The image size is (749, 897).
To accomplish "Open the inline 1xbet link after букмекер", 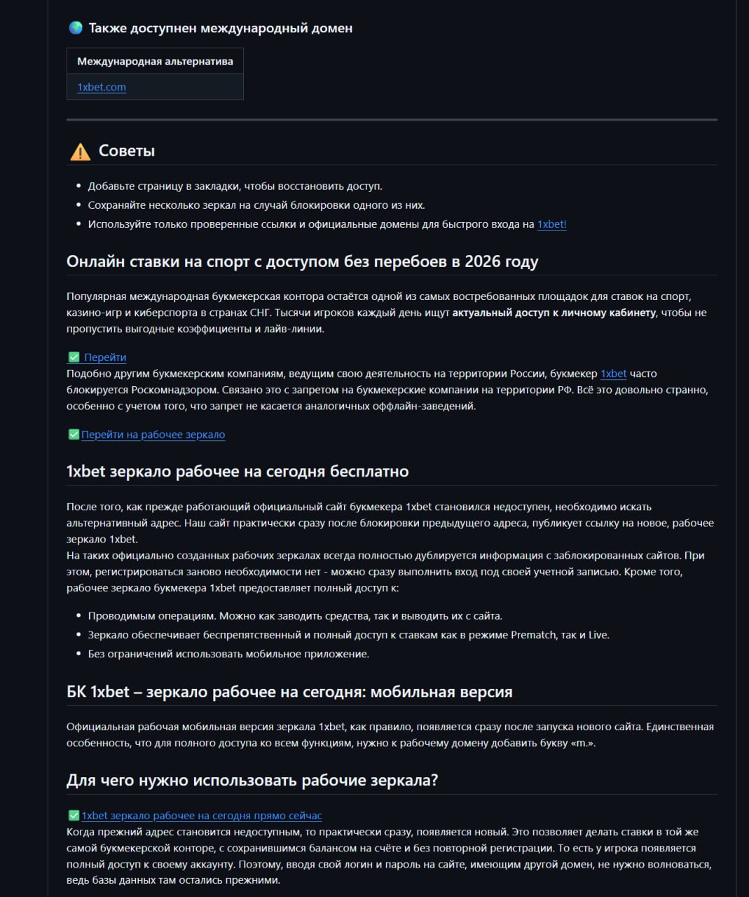I will 613,374.
